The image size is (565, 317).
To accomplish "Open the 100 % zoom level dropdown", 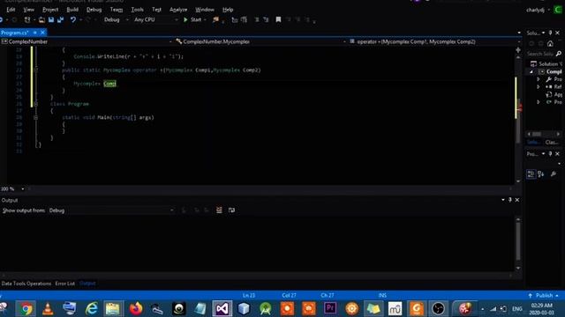I will pyautogui.click(x=23, y=188).
